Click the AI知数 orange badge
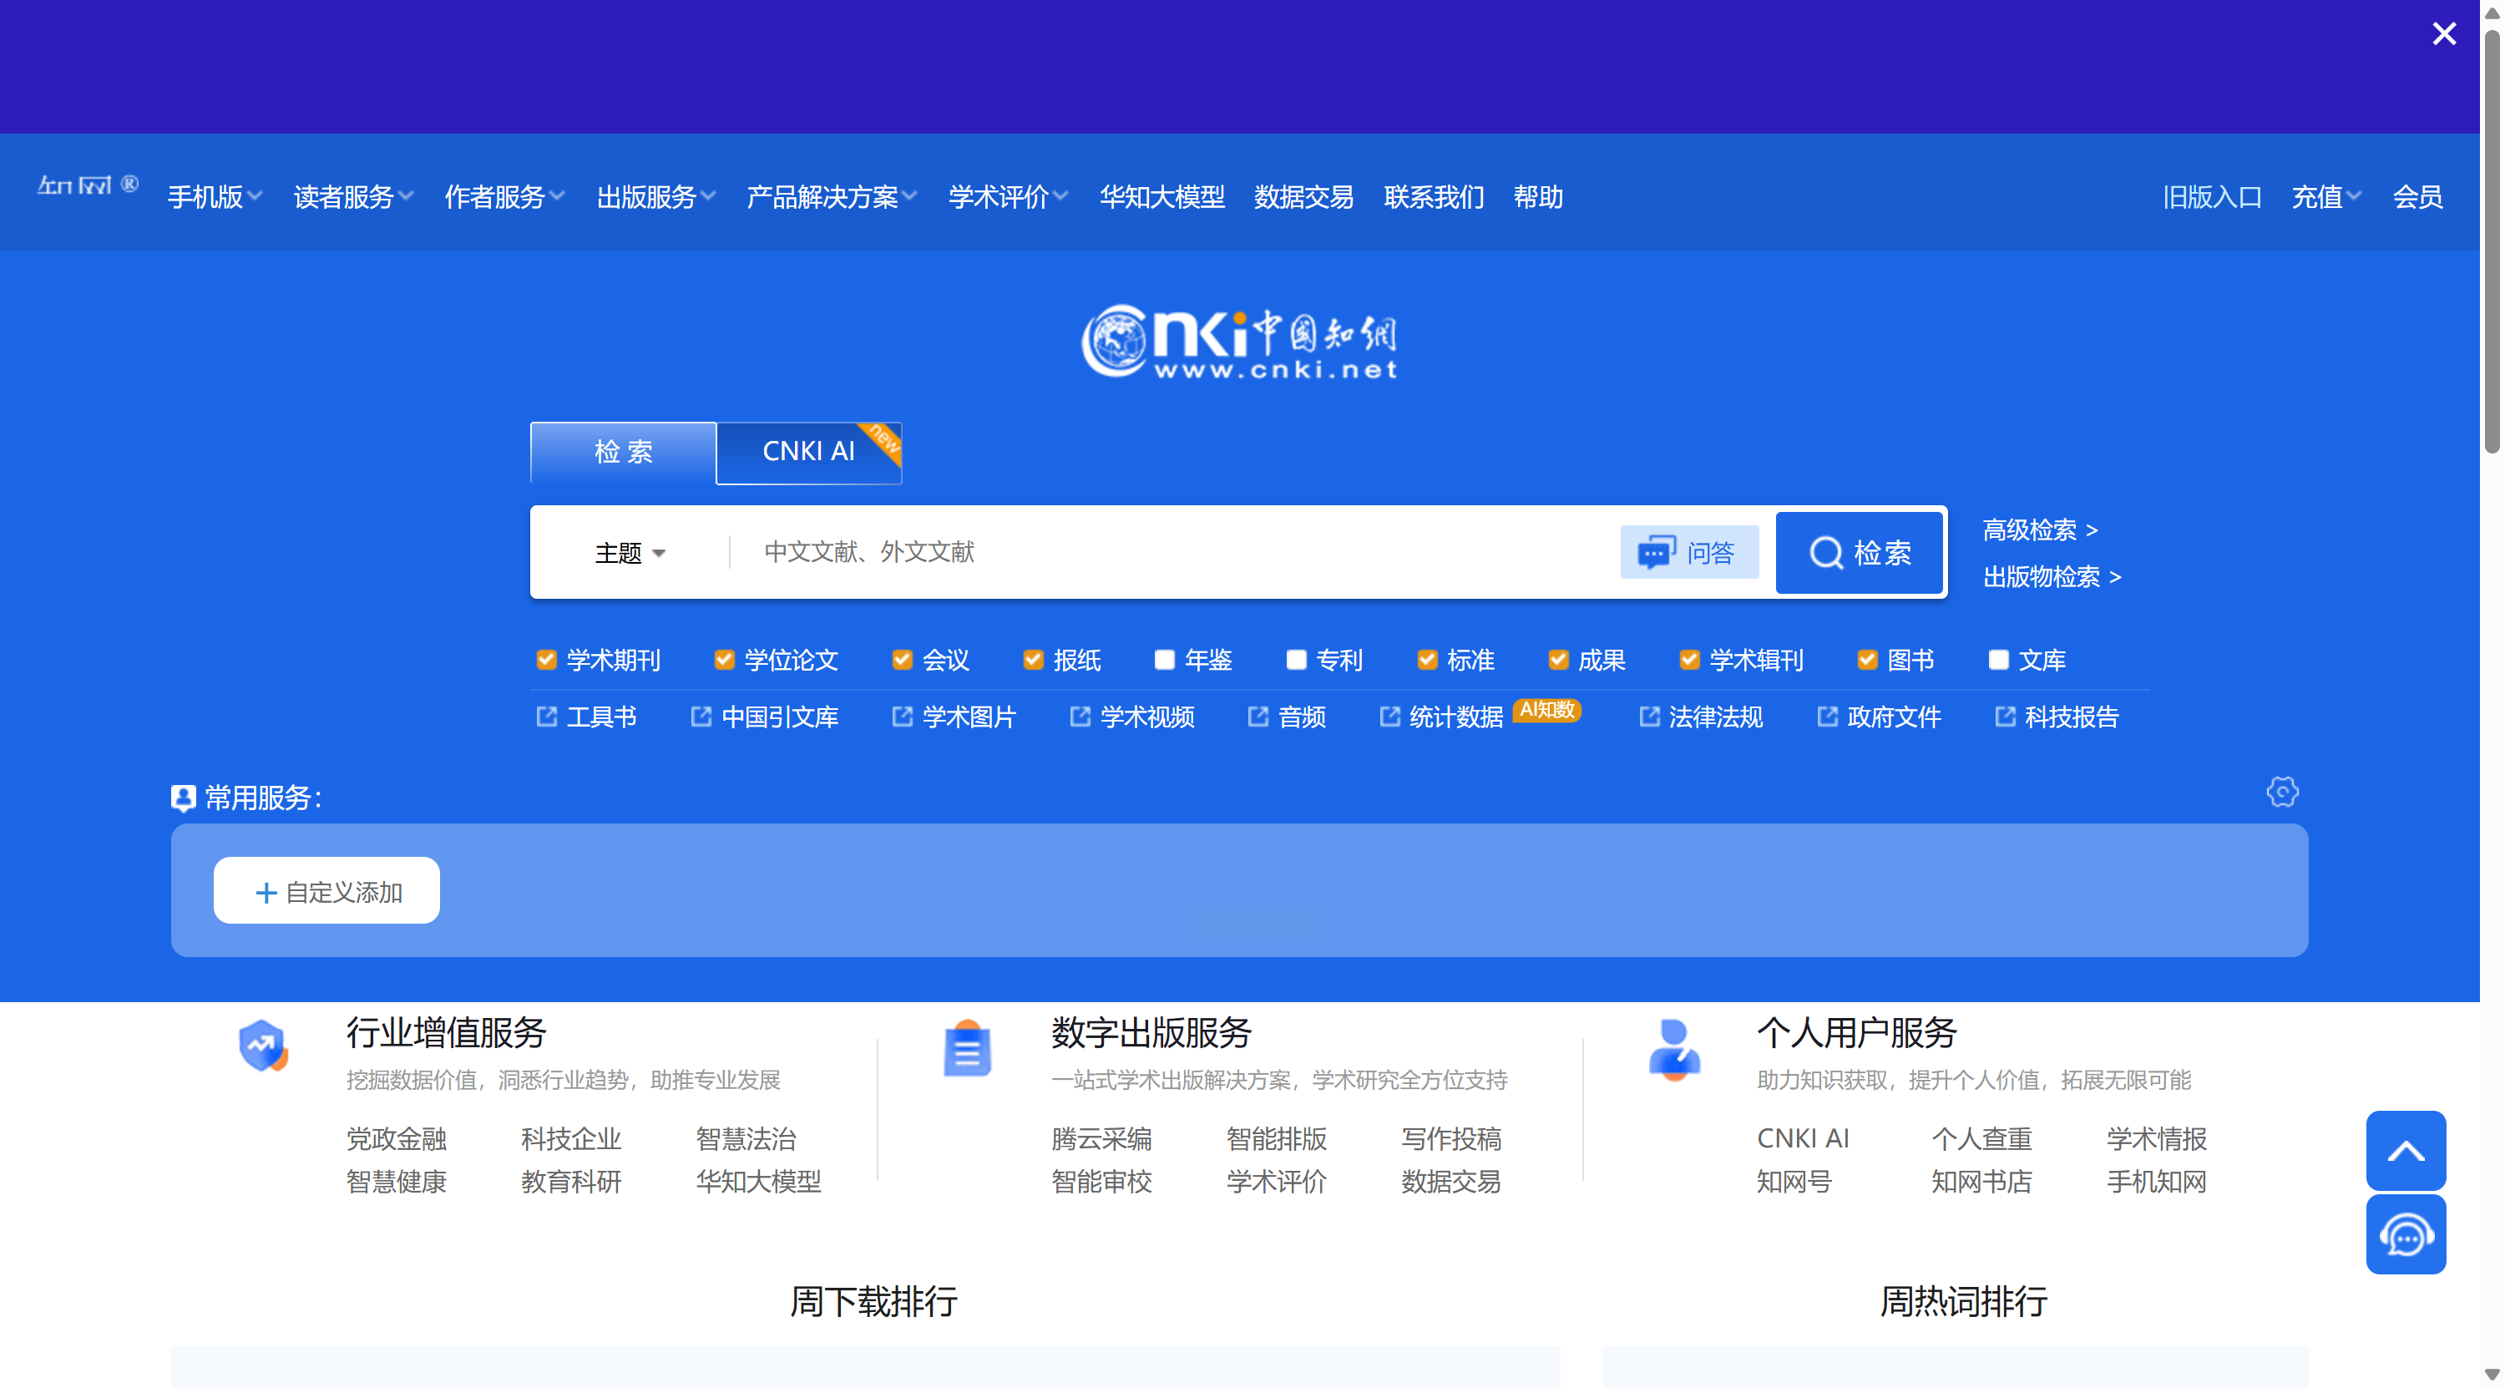Screen dimensions: 2505x1388 pos(1546,710)
